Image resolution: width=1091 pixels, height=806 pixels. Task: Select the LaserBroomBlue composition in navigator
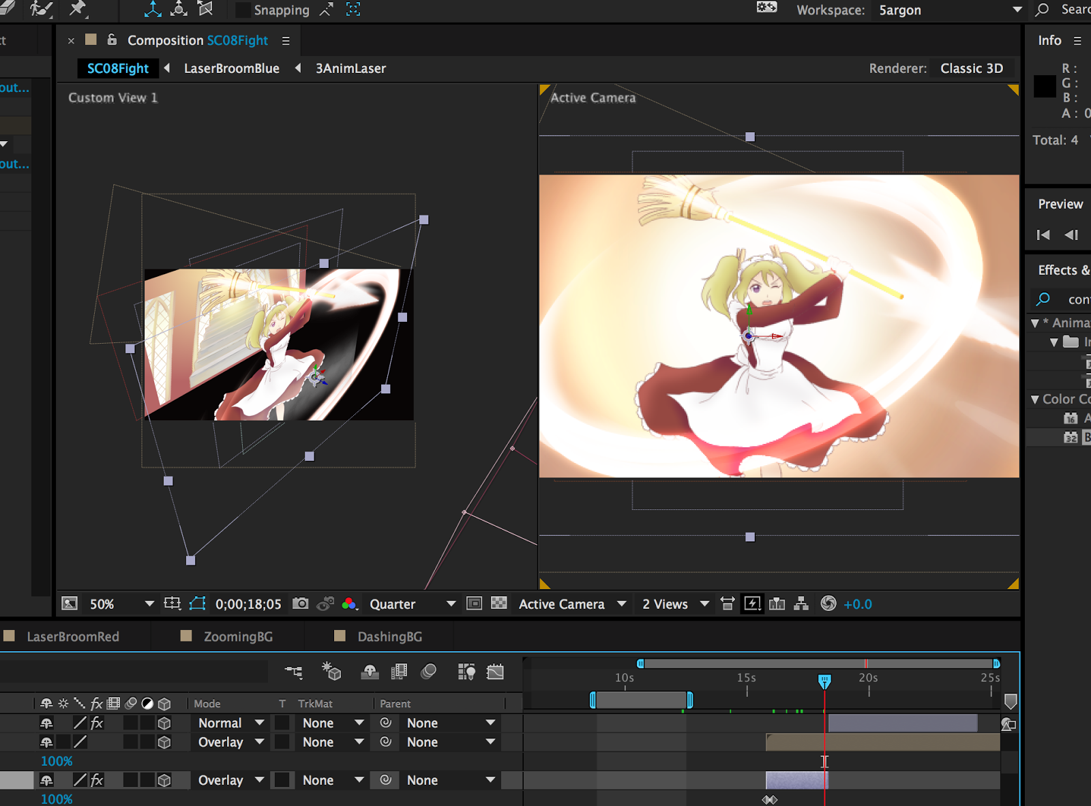click(x=232, y=68)
